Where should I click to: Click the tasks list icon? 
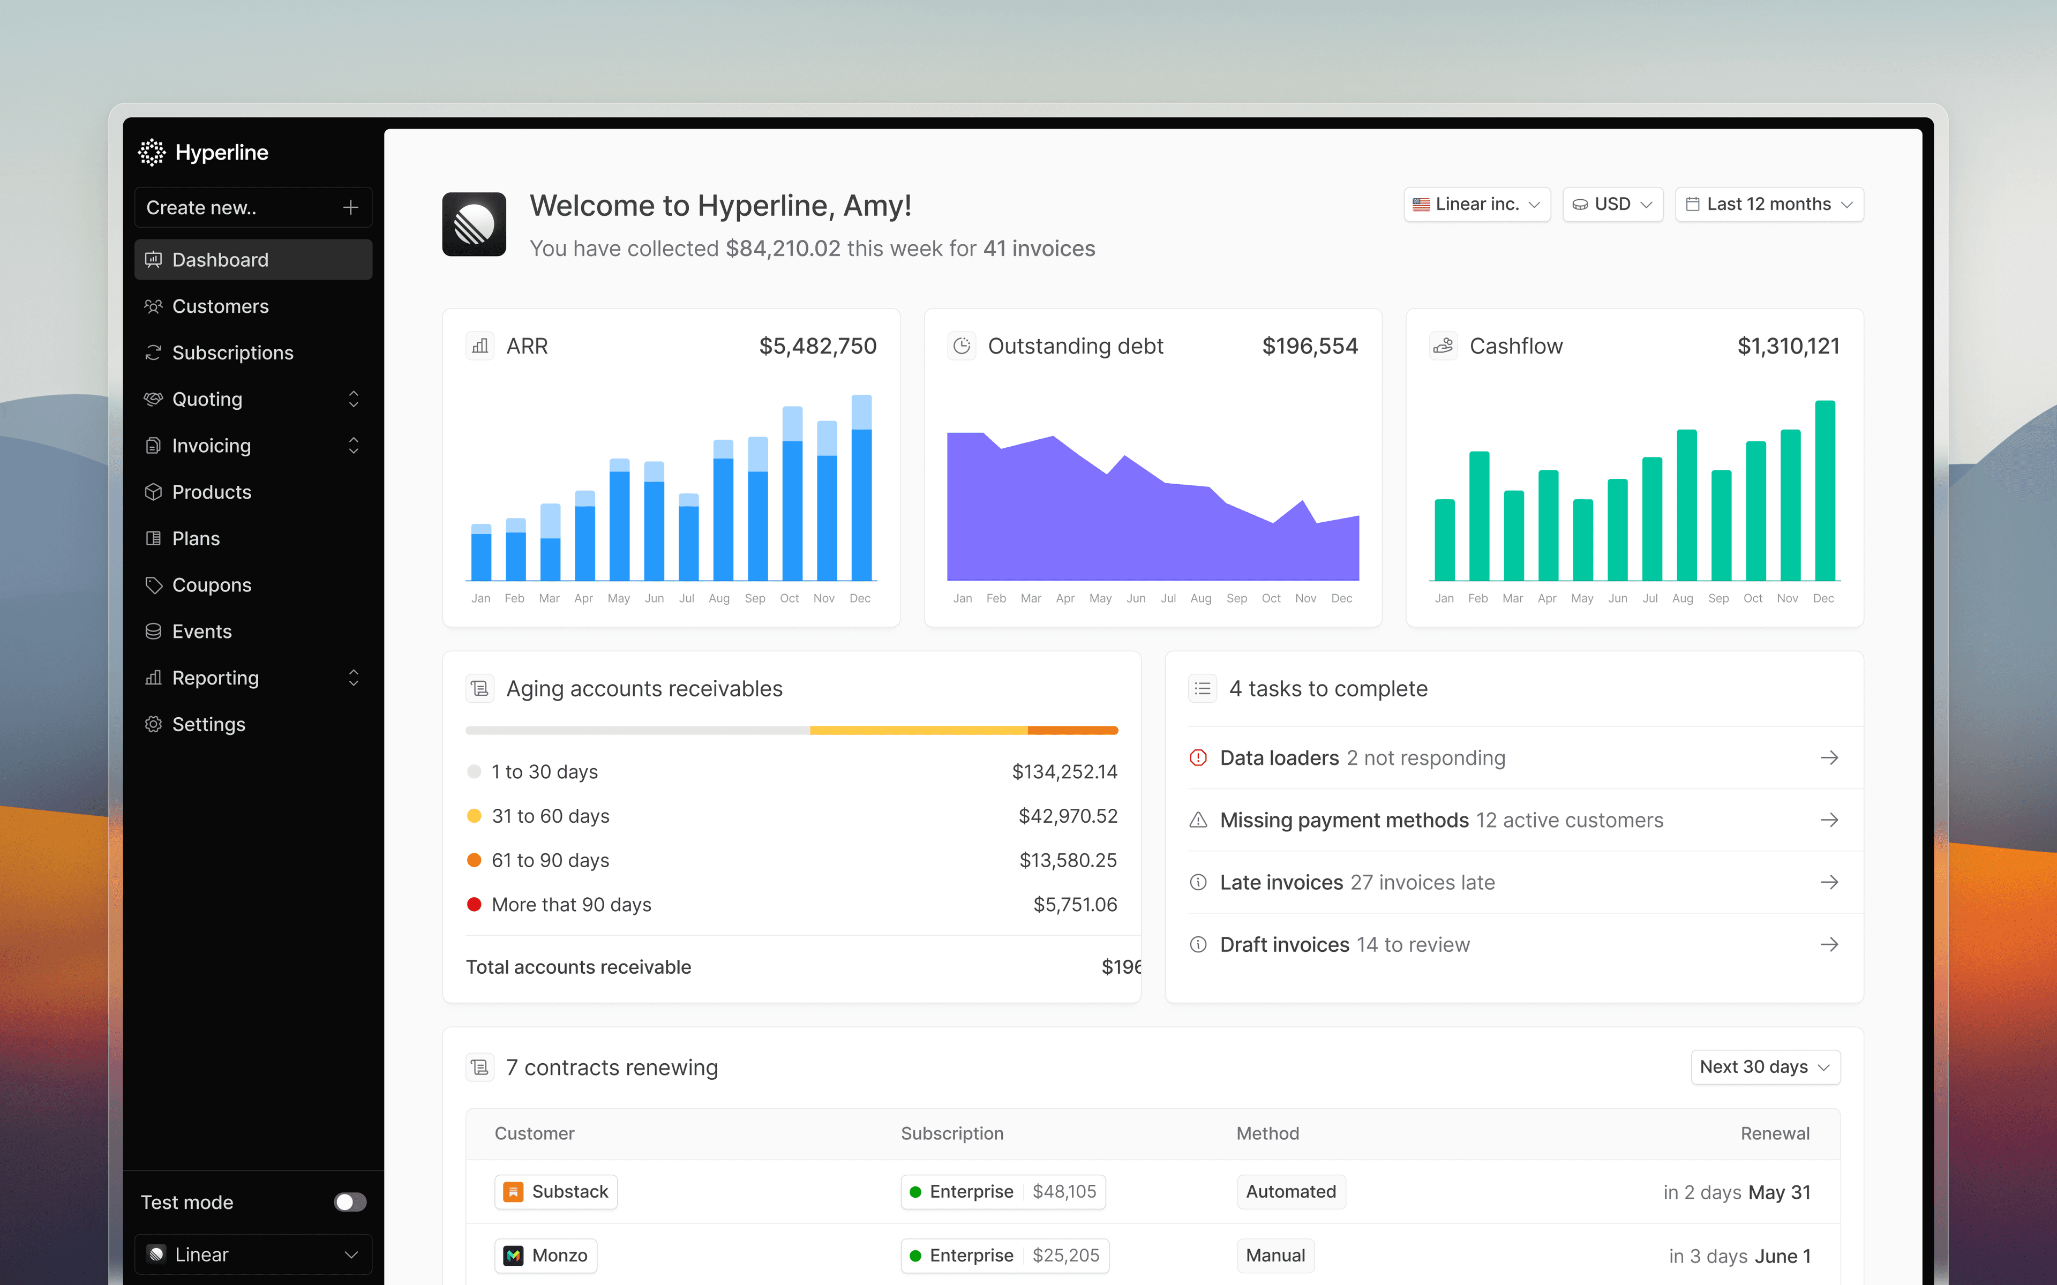1202,688
